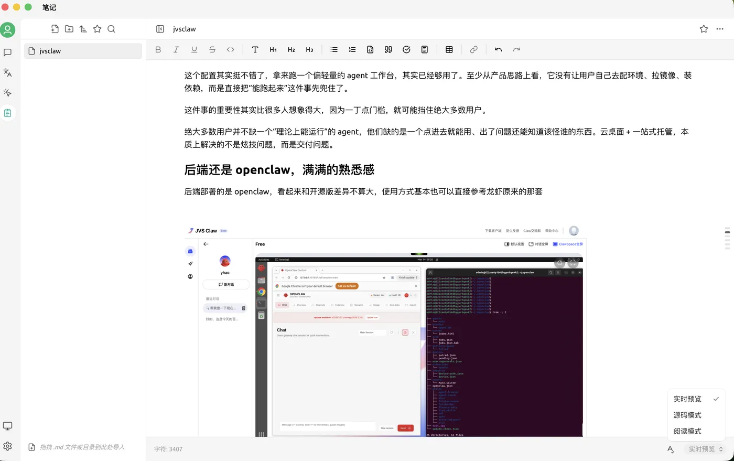Switch to 源码模式 source mode

[696, 415]
